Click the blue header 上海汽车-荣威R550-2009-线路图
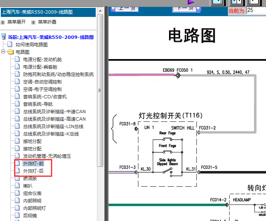The width and height of the screenshot is (266, 221). [48, 12]
